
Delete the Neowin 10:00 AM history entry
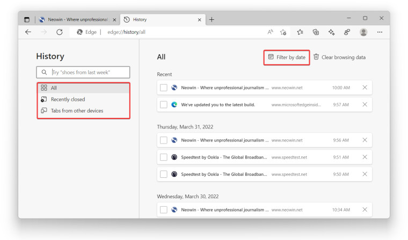click(x=365, y=87)
